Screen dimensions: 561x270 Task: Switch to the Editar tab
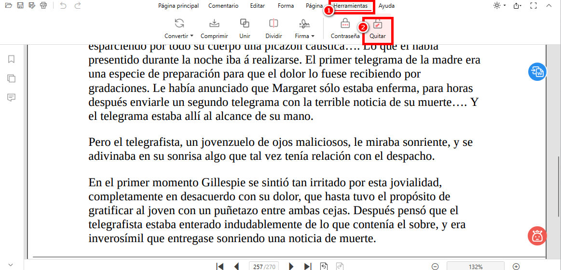click(x=258, y=6)
